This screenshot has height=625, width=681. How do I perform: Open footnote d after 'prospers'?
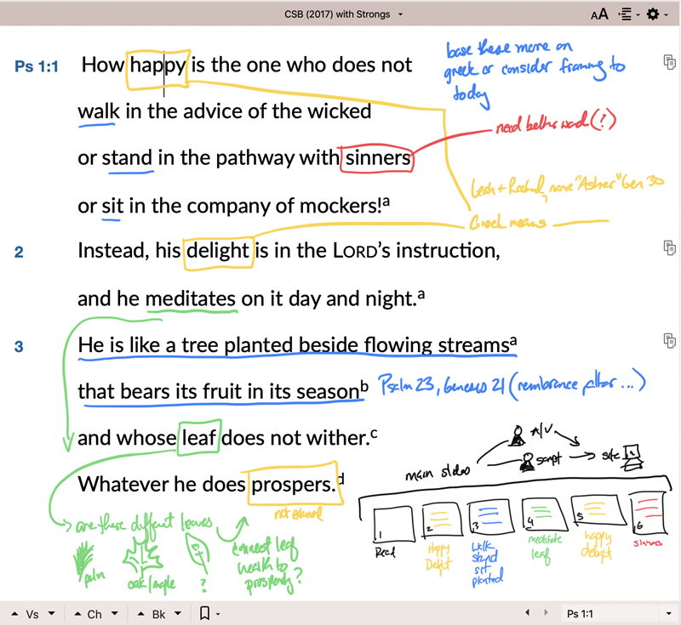342,480
